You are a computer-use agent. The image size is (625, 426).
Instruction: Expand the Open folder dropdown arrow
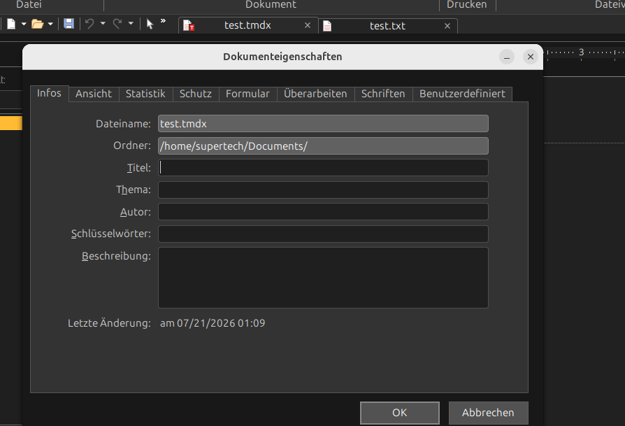[x=50, y=24]
